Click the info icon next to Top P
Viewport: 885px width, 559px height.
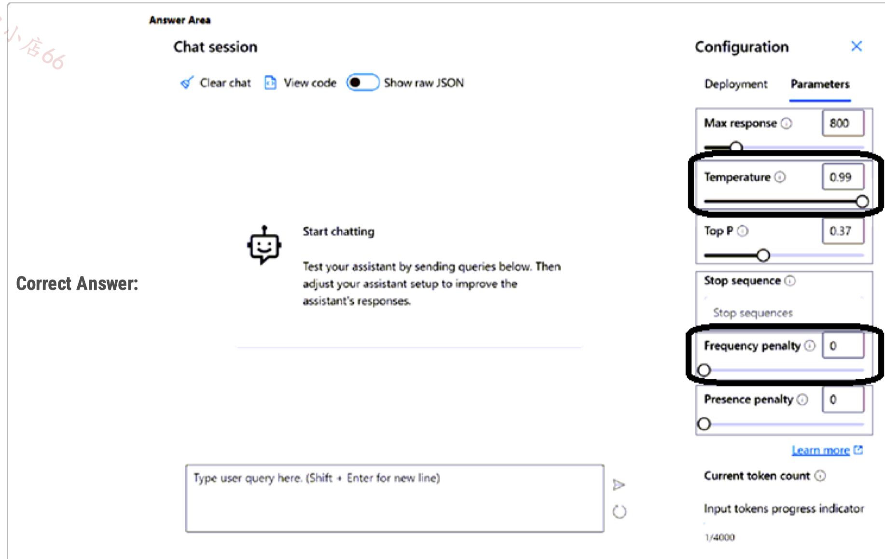tap(743, 231)
